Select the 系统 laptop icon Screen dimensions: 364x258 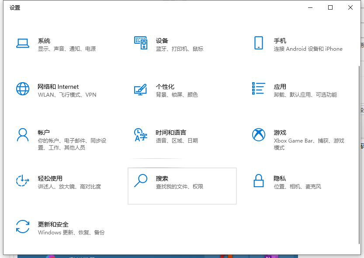23,43
